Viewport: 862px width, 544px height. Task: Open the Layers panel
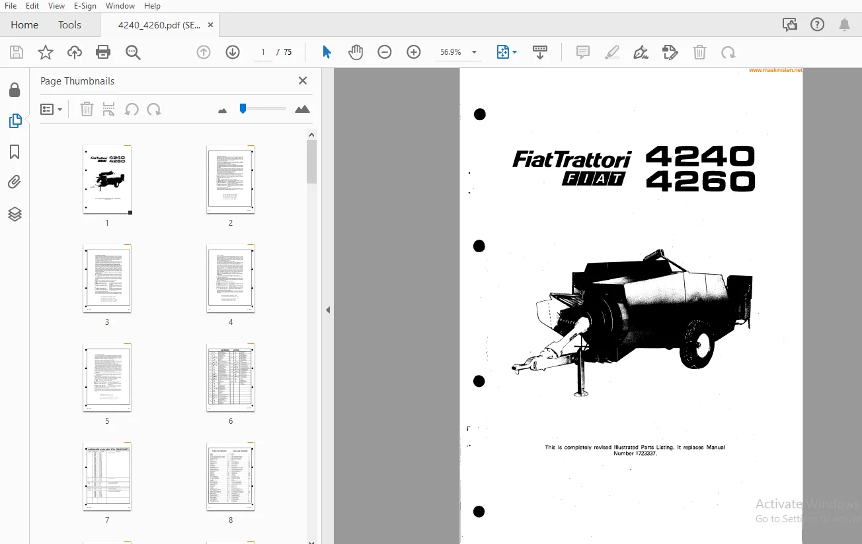click(x=15, y=214)
